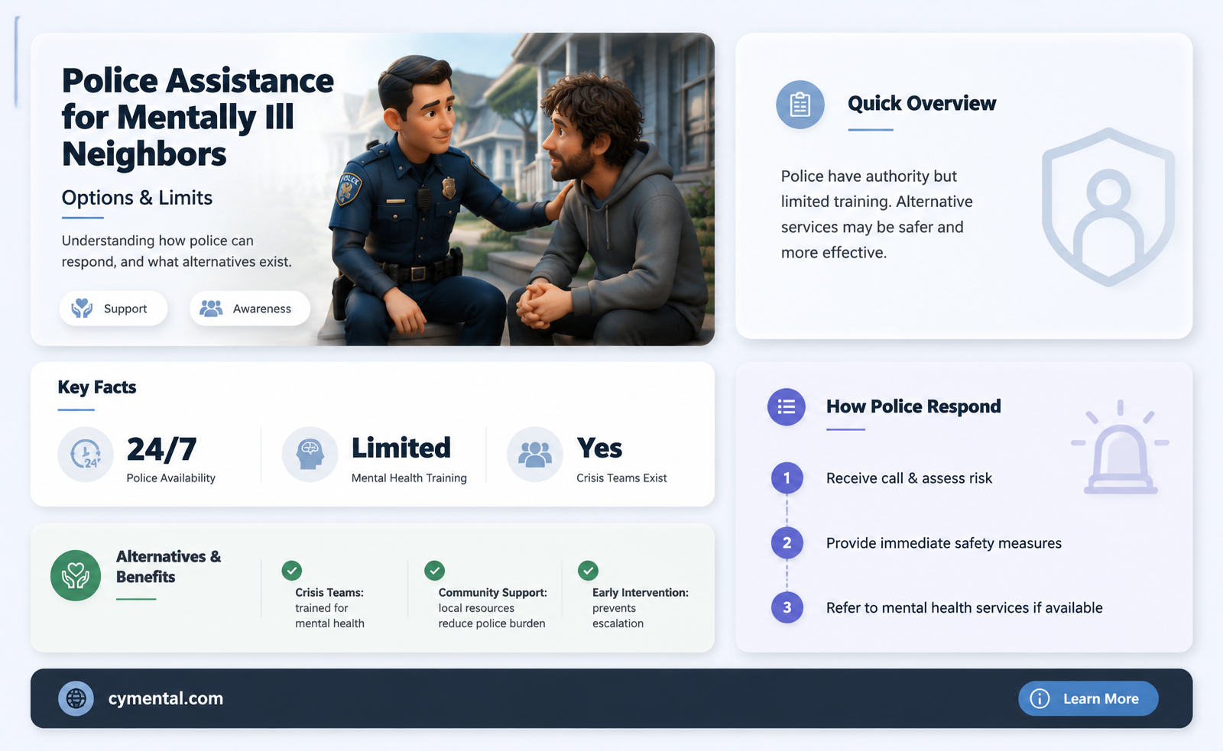The height and width of the screenshot is (751, 1223).
Task: Click step number 3 circle
Action: pyautogui.click(x=787, y=608)
